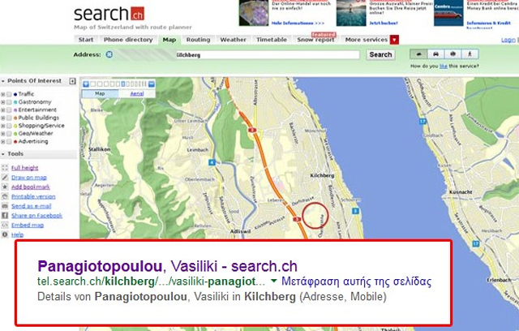This screenshot has width=519, height=331.
Task: Click the Address input field containing Kilchberg
Action: point(268,55)
